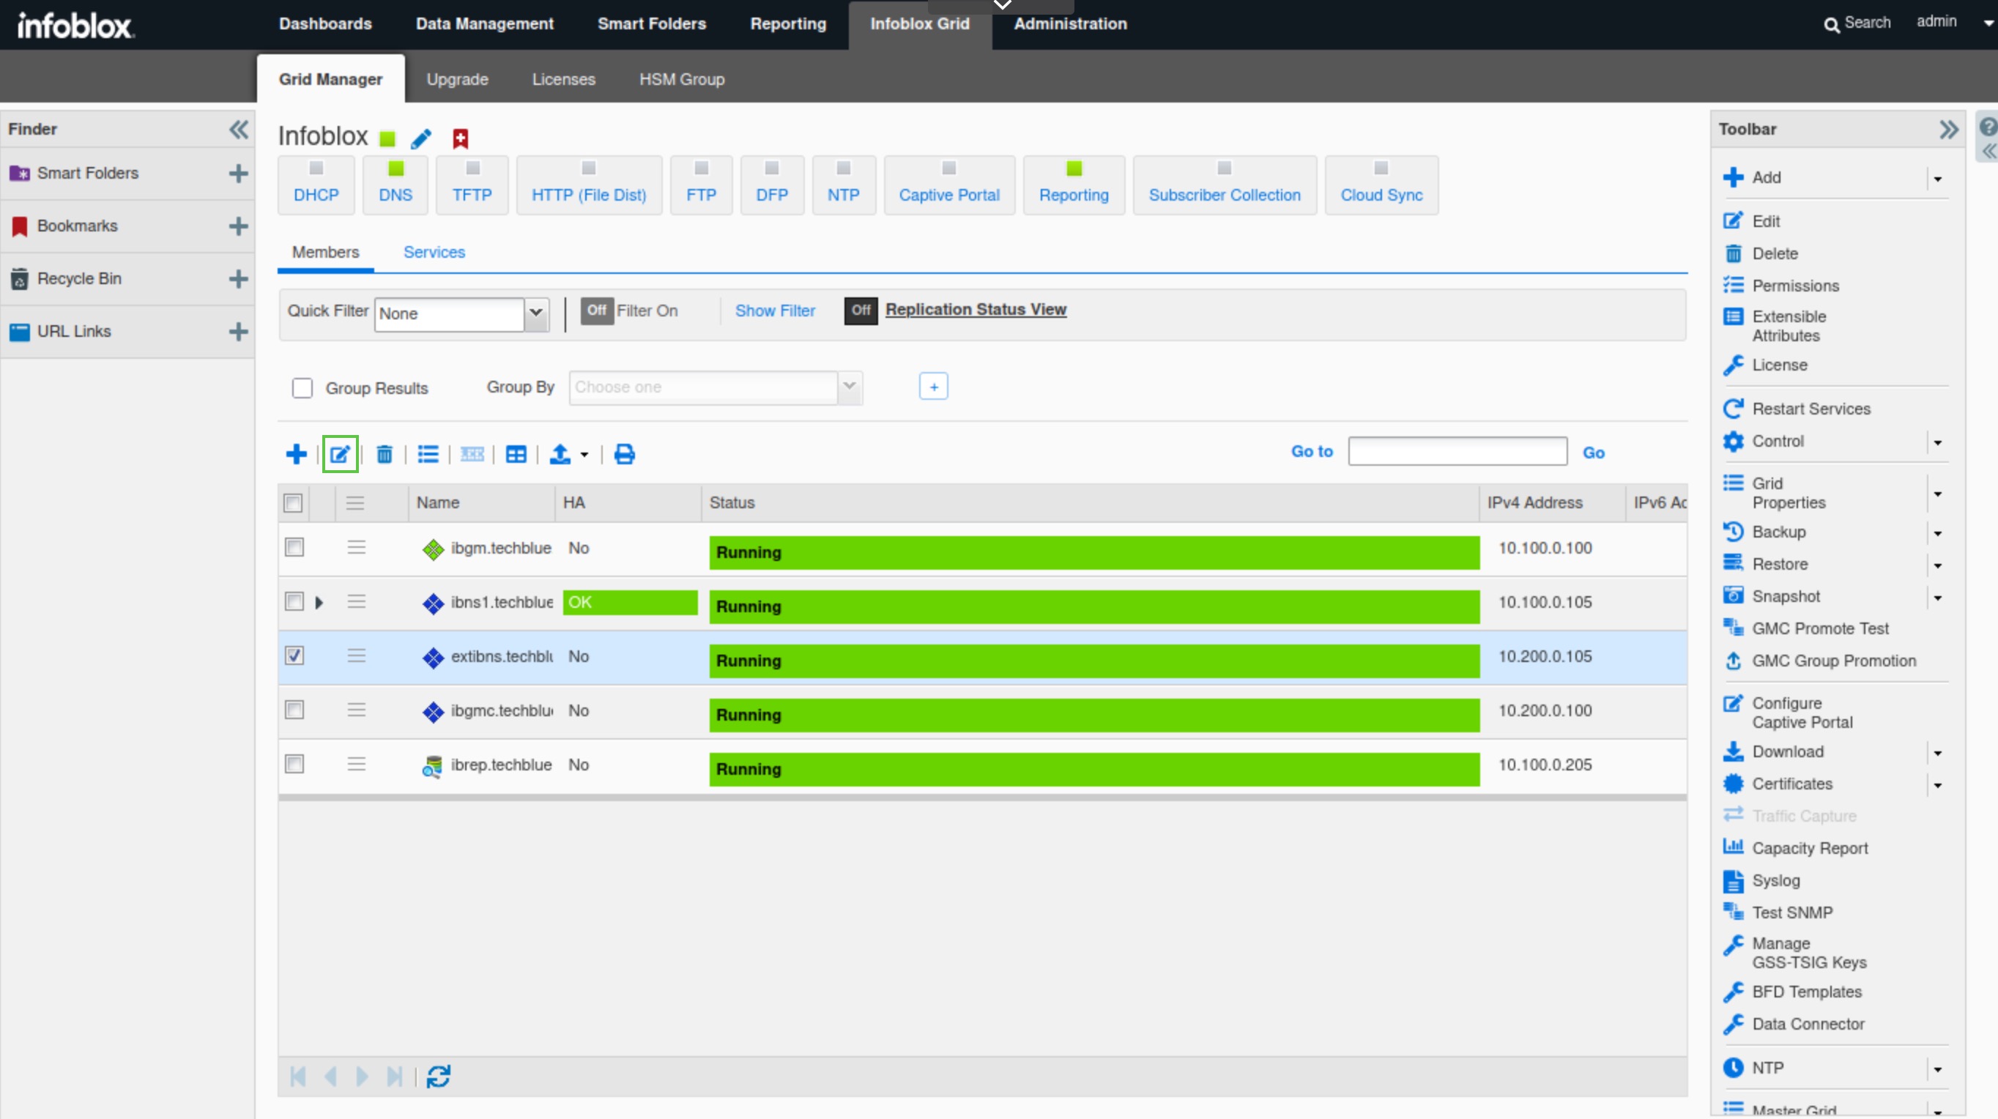Click the refresh icon at the table bottom
This screenshot has width=1998, height=1119.
click(x=438, y=1077)
